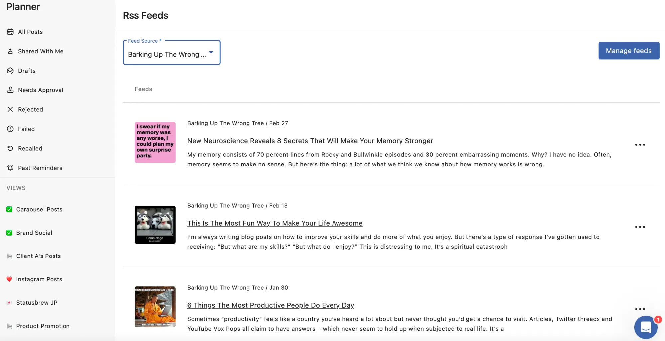Select the Statusbrew JP view
The image size is (665, 341).
click(37, 303)
